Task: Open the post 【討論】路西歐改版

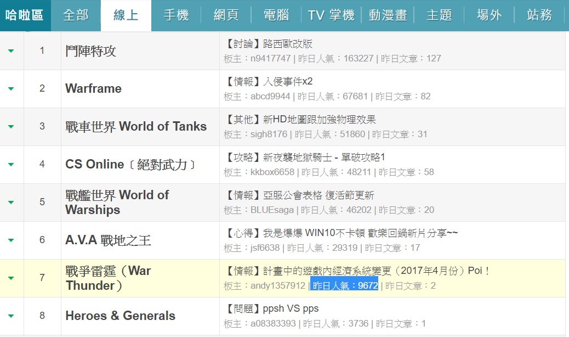Action: point(268,44)
